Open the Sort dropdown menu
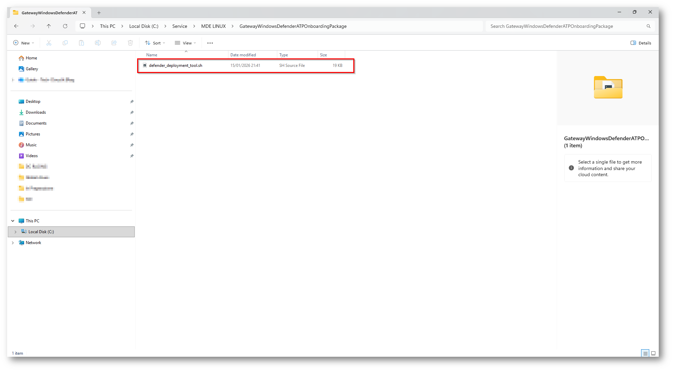The image size is (673, 371). pos(155,43)
